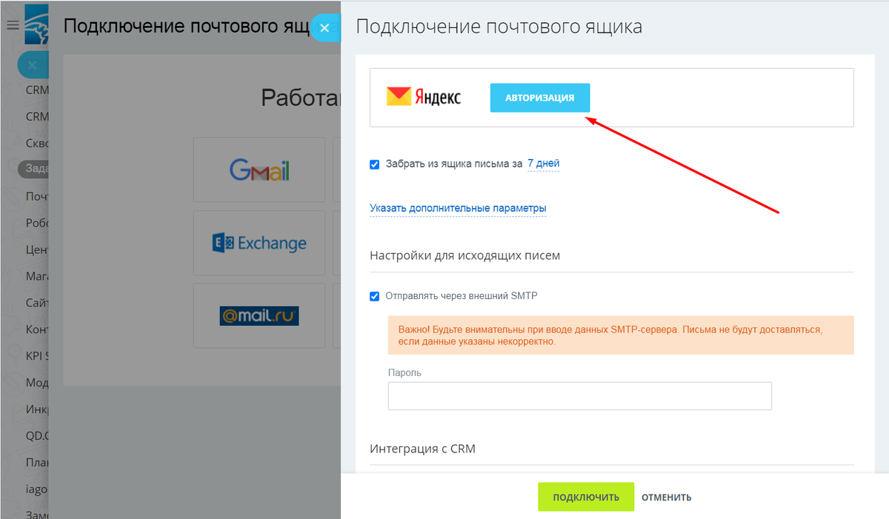
Task: Open the '7 дней' period dropdown
Action: [543, 164]
